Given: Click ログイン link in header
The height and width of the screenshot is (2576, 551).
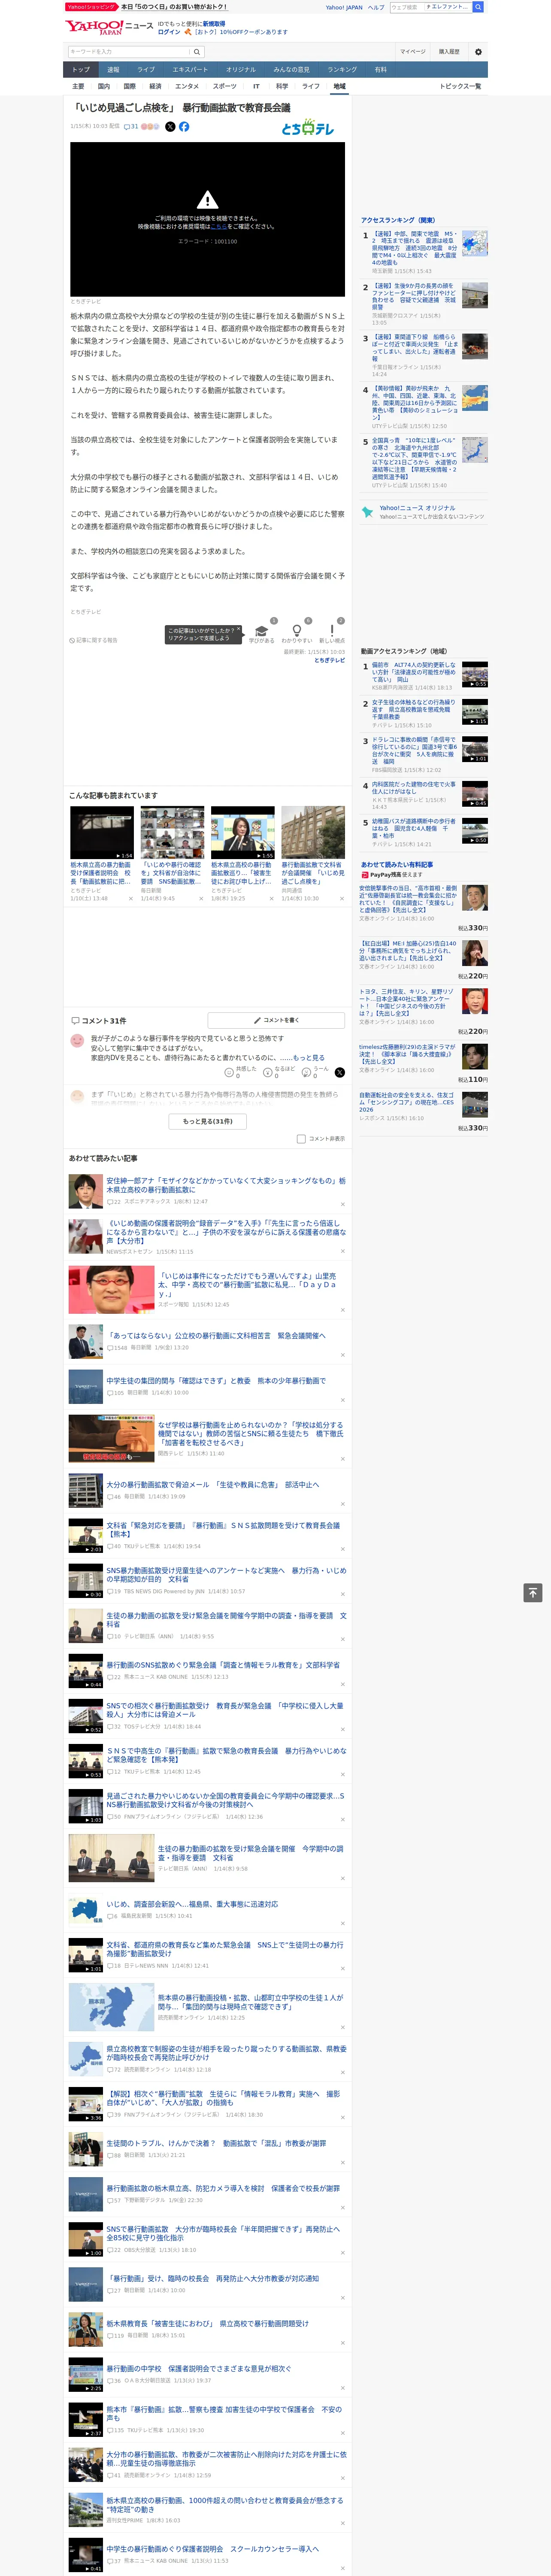Looking at the screenshot, I should pos(169,32).
